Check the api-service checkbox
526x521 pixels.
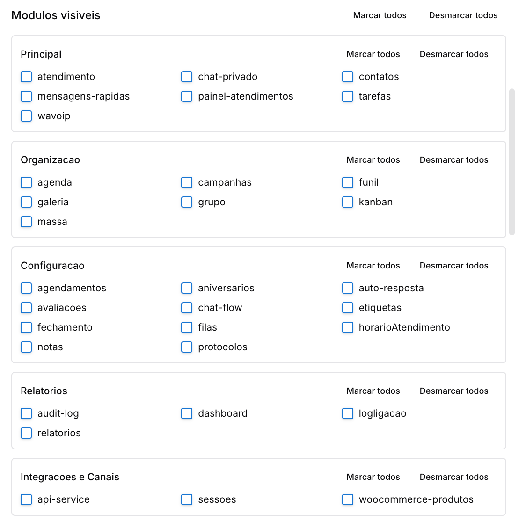(x=26, y=499)
